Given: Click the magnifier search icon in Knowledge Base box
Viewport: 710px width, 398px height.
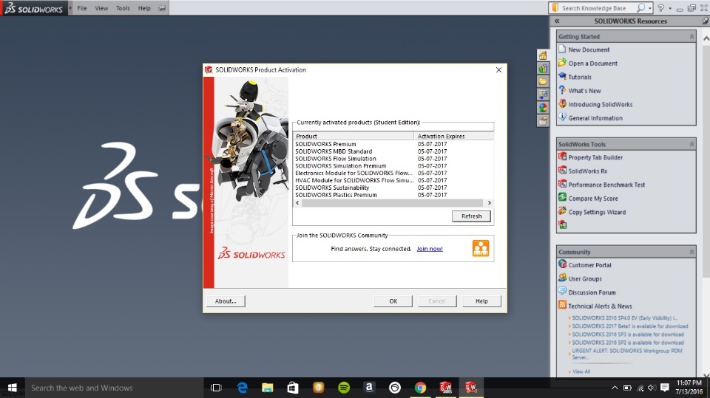Looking at the screenshot, I should click(x=640, y=8).
